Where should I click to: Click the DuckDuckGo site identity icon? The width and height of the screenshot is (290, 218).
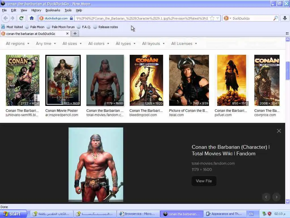pyautogui.click(x=41, y=18)
